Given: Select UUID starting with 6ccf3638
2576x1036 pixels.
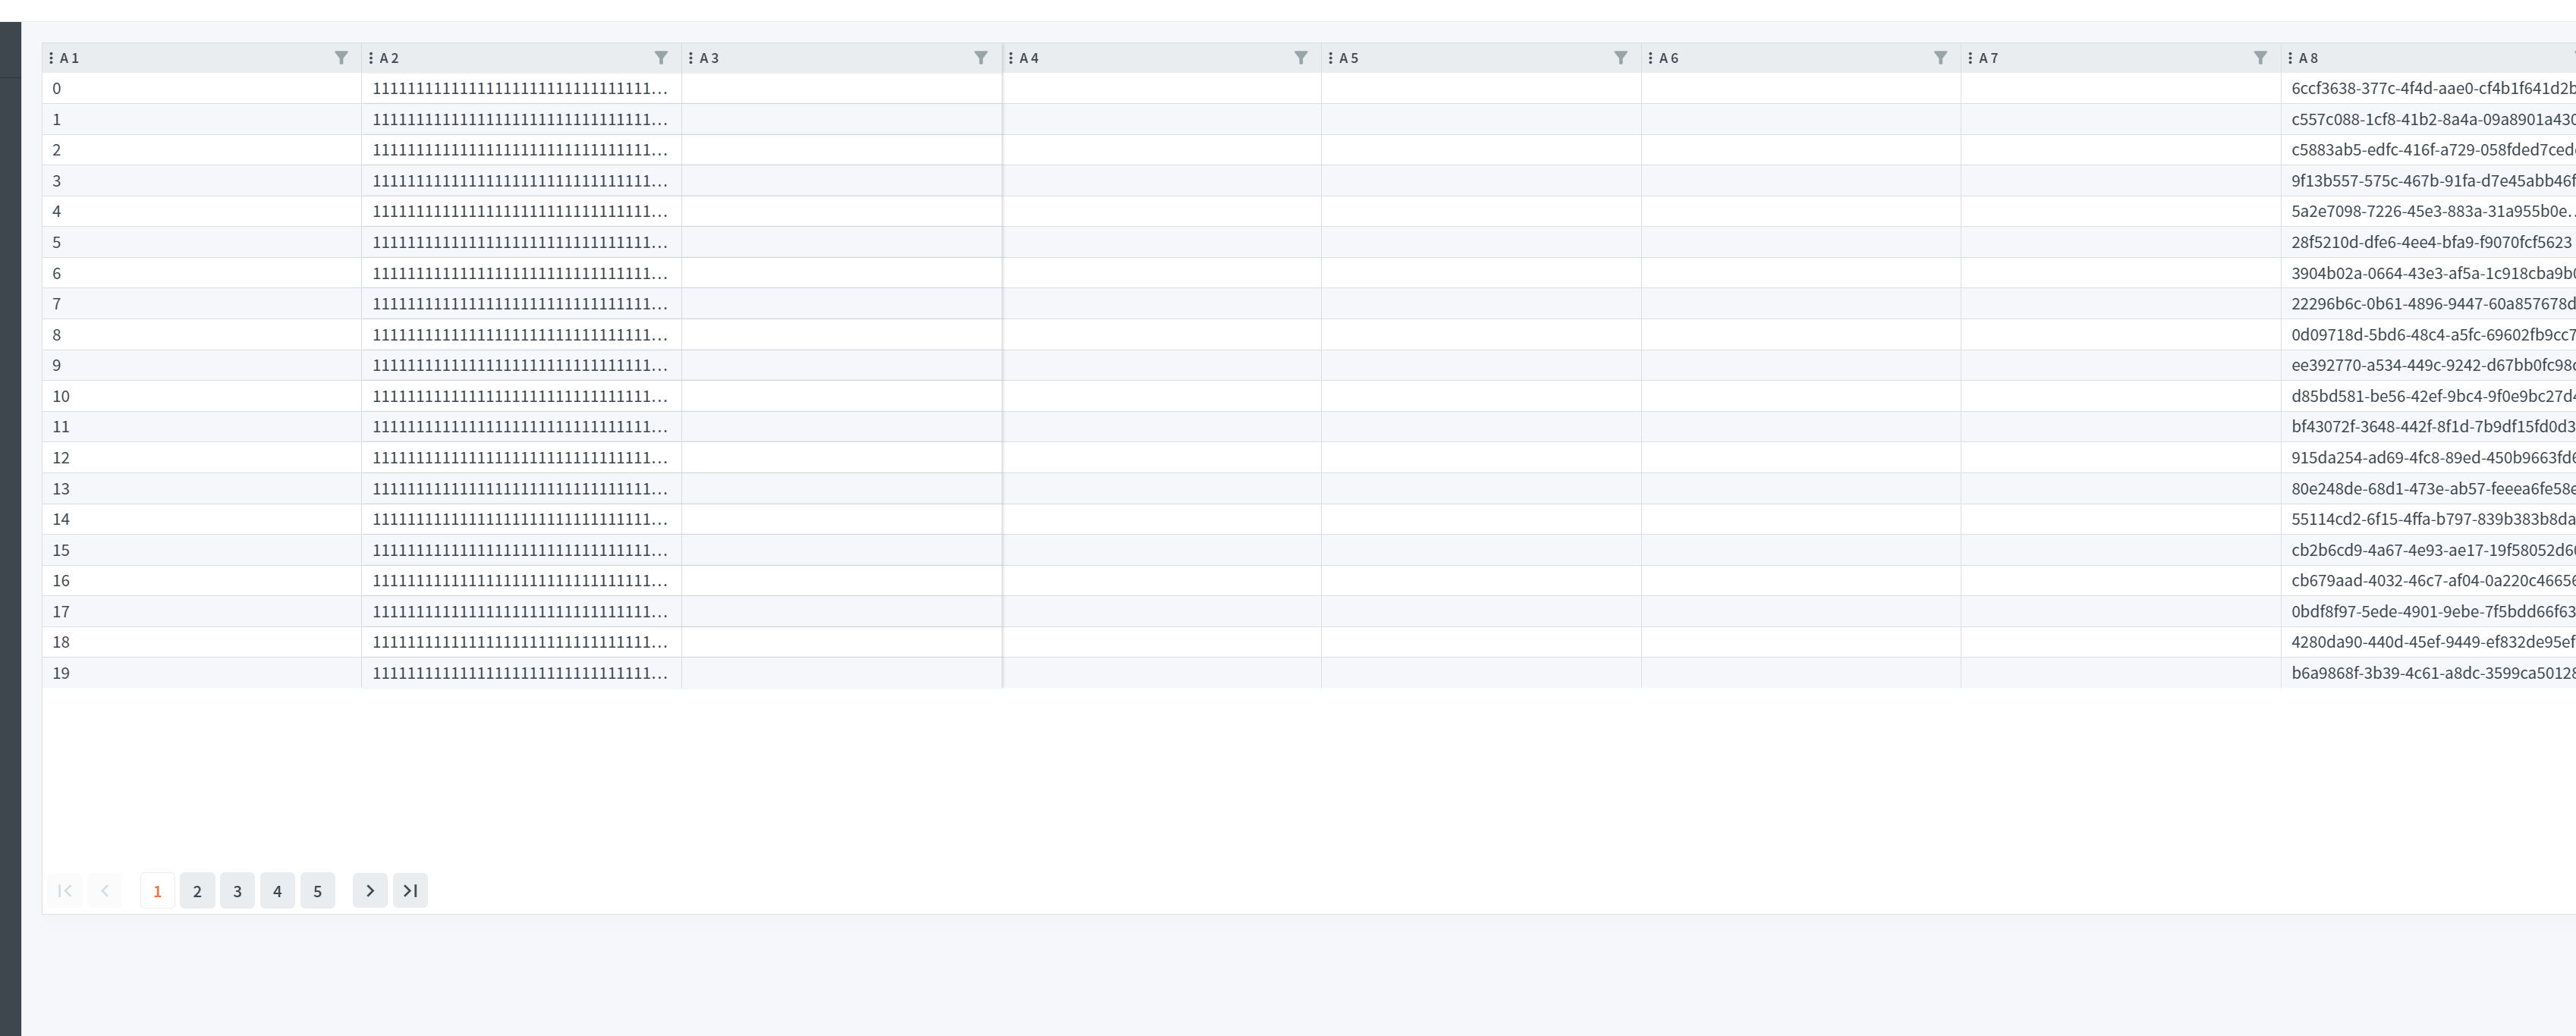Looking at the screenshot, I should click(x=2433, y=88).
